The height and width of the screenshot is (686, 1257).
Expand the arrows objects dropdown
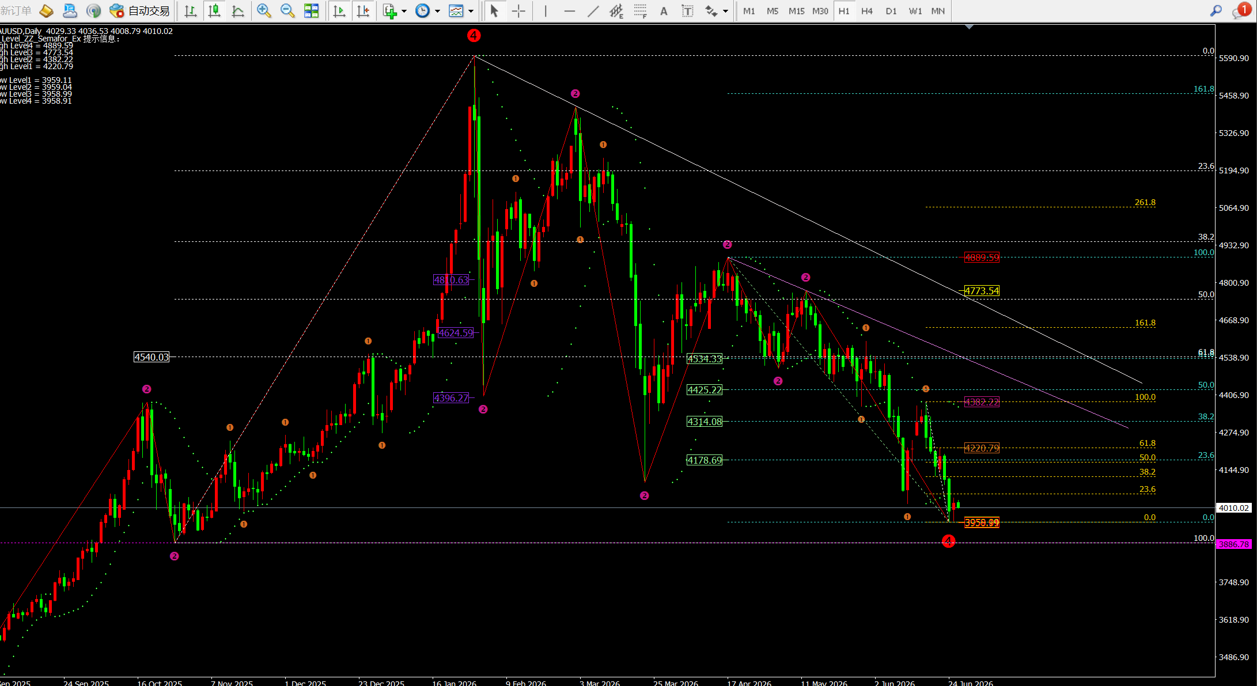tap(725, 11)
